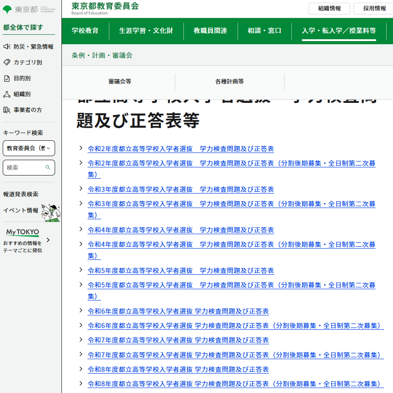The width and height of the screenshot is (393, 393).
Task: Click the 東京都教育委員会 Board of Education title
Action: pos(105,9)
